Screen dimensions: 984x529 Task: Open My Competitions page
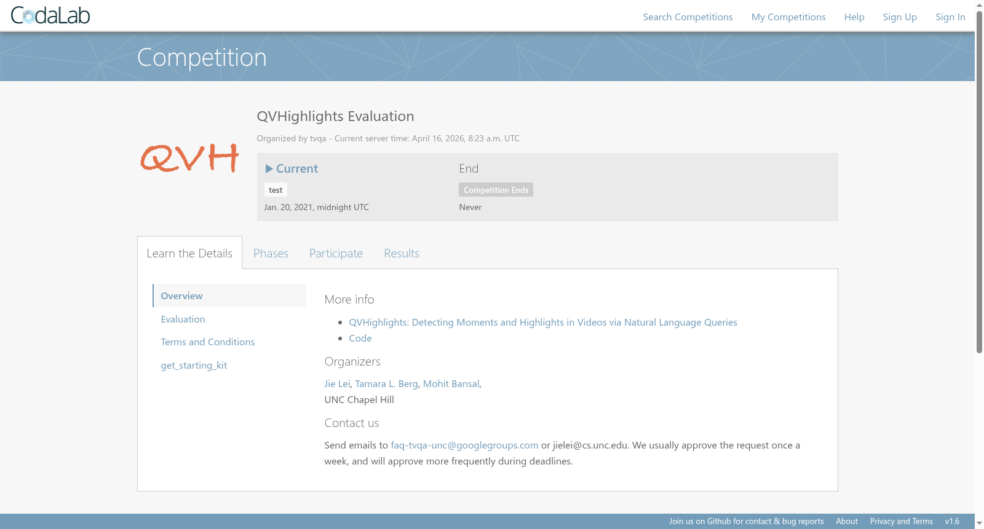click(x=788, y=17)
